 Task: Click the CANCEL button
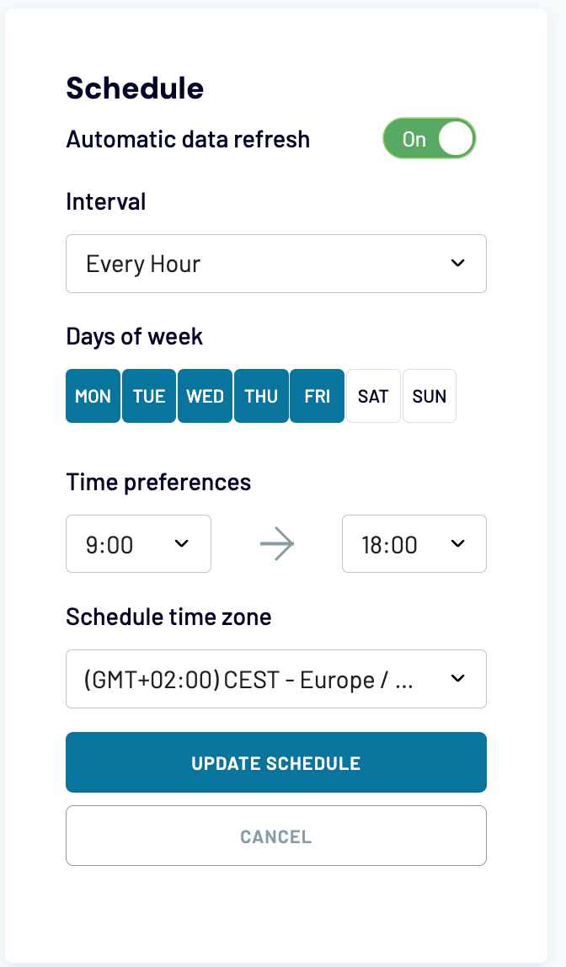coord(276,836)
